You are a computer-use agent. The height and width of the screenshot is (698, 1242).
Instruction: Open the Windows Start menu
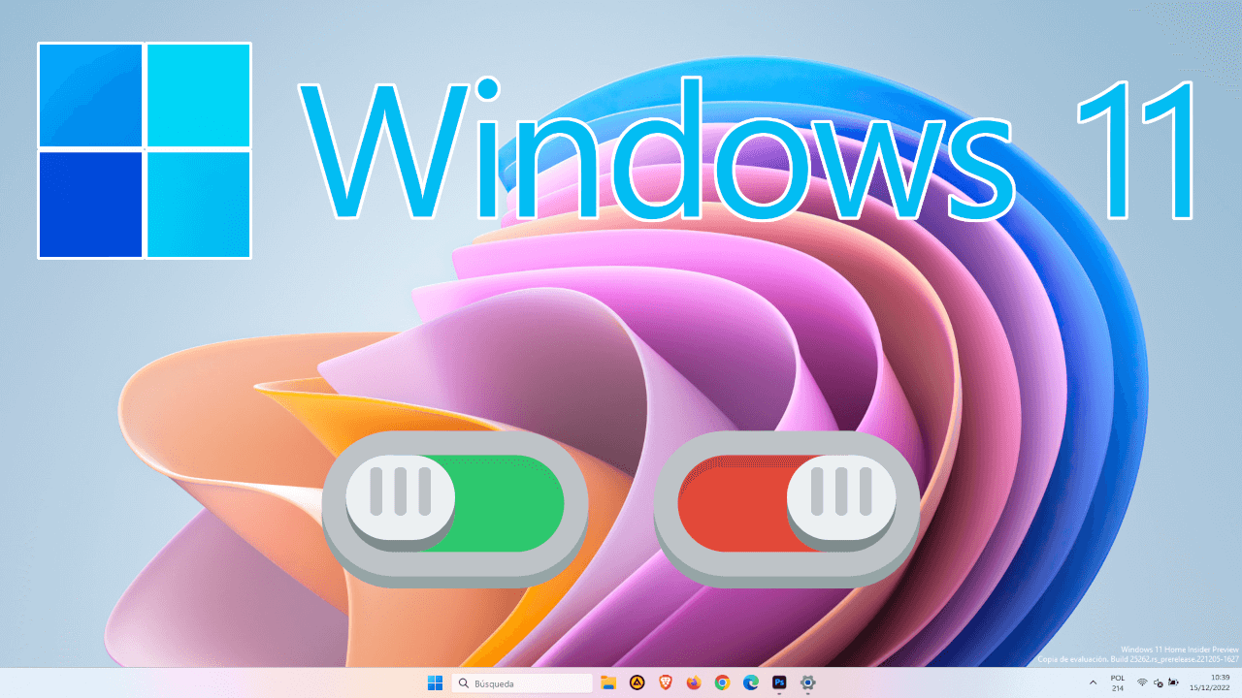436,682
